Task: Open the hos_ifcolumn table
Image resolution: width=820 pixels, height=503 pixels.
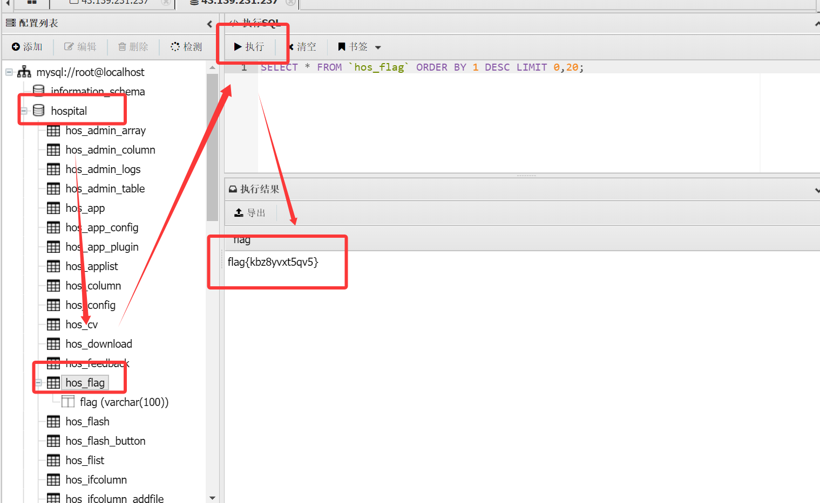Action: tap(96, 480)
